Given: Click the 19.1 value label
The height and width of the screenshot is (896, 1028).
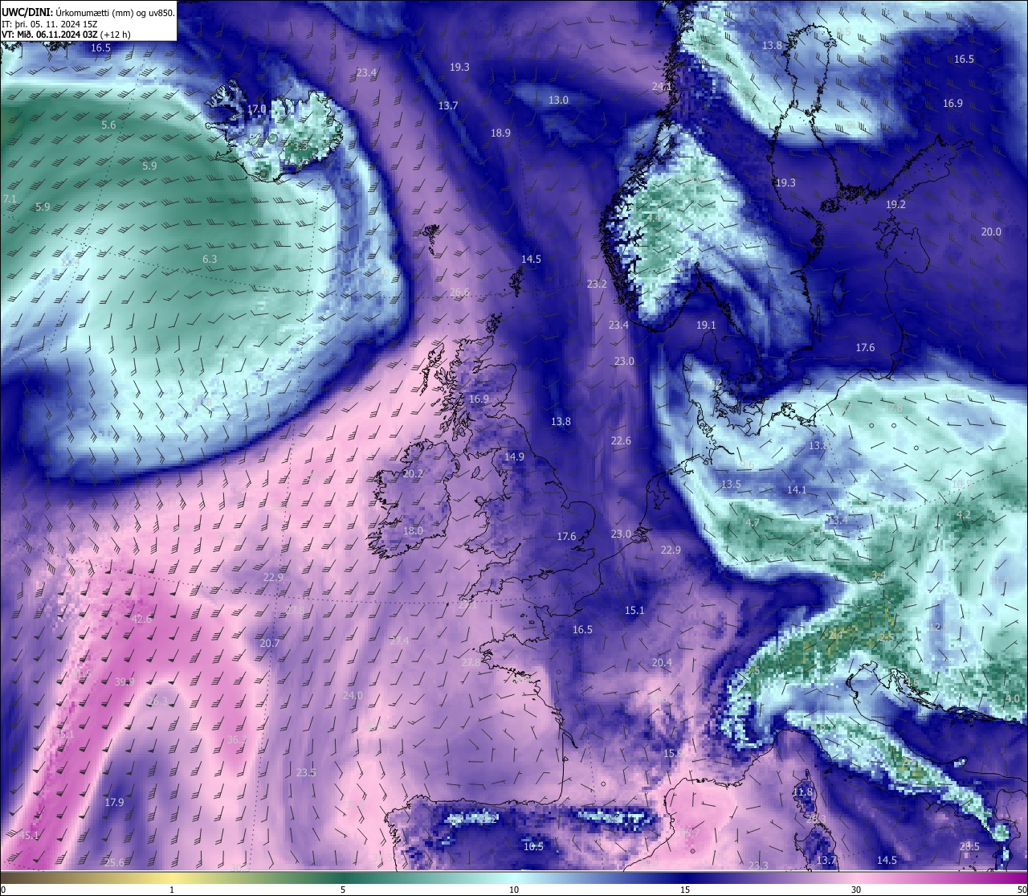Looking at the screenshot, I should (x=706, y=325).
